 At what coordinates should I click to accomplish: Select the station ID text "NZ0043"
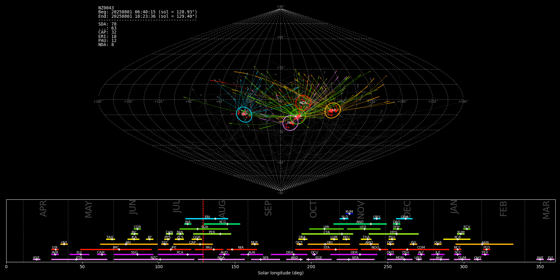106,8
